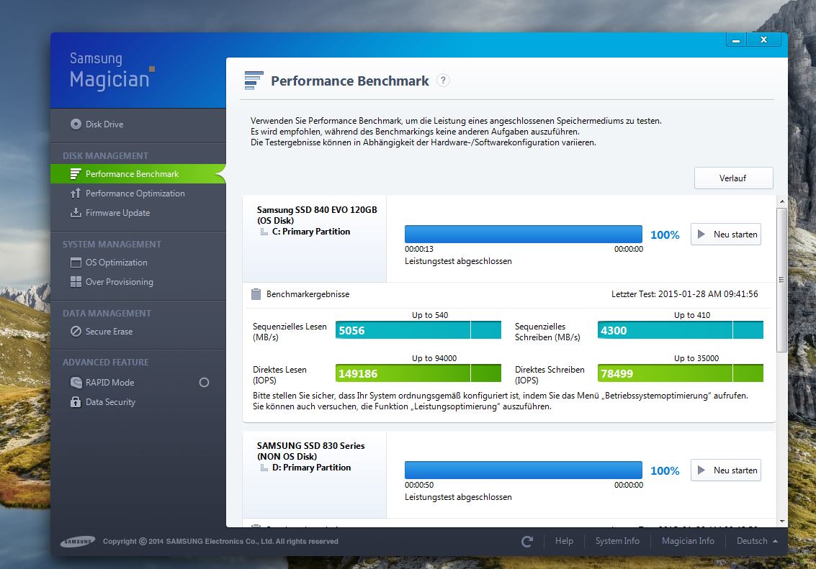
Task: Click the 840 EVO benchmark progress bar
Action: point(524,234)
